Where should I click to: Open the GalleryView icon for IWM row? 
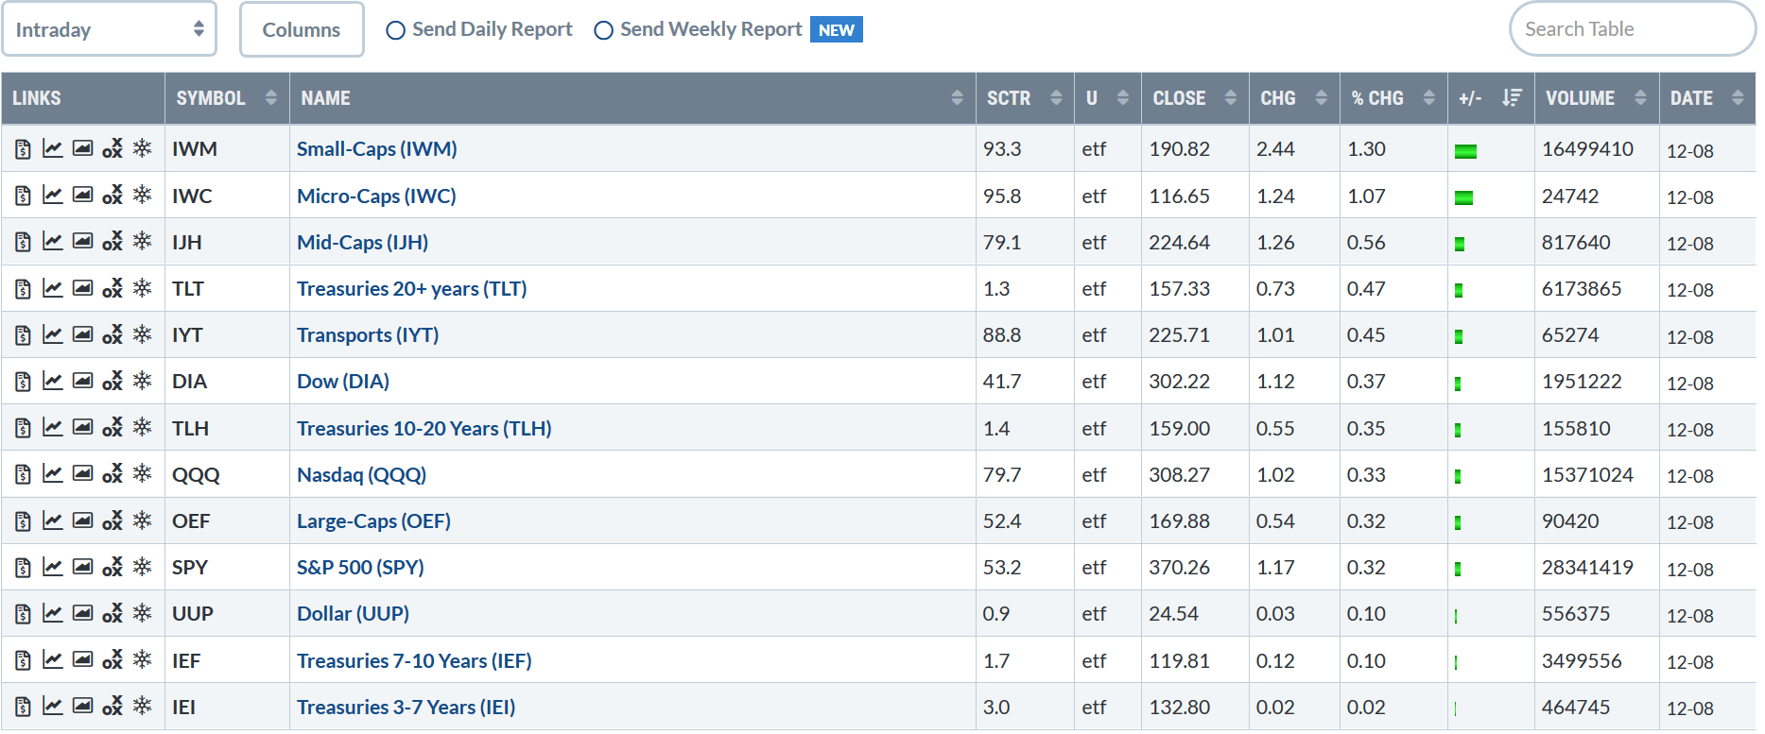pyautogui.click(x=83, y=149)
